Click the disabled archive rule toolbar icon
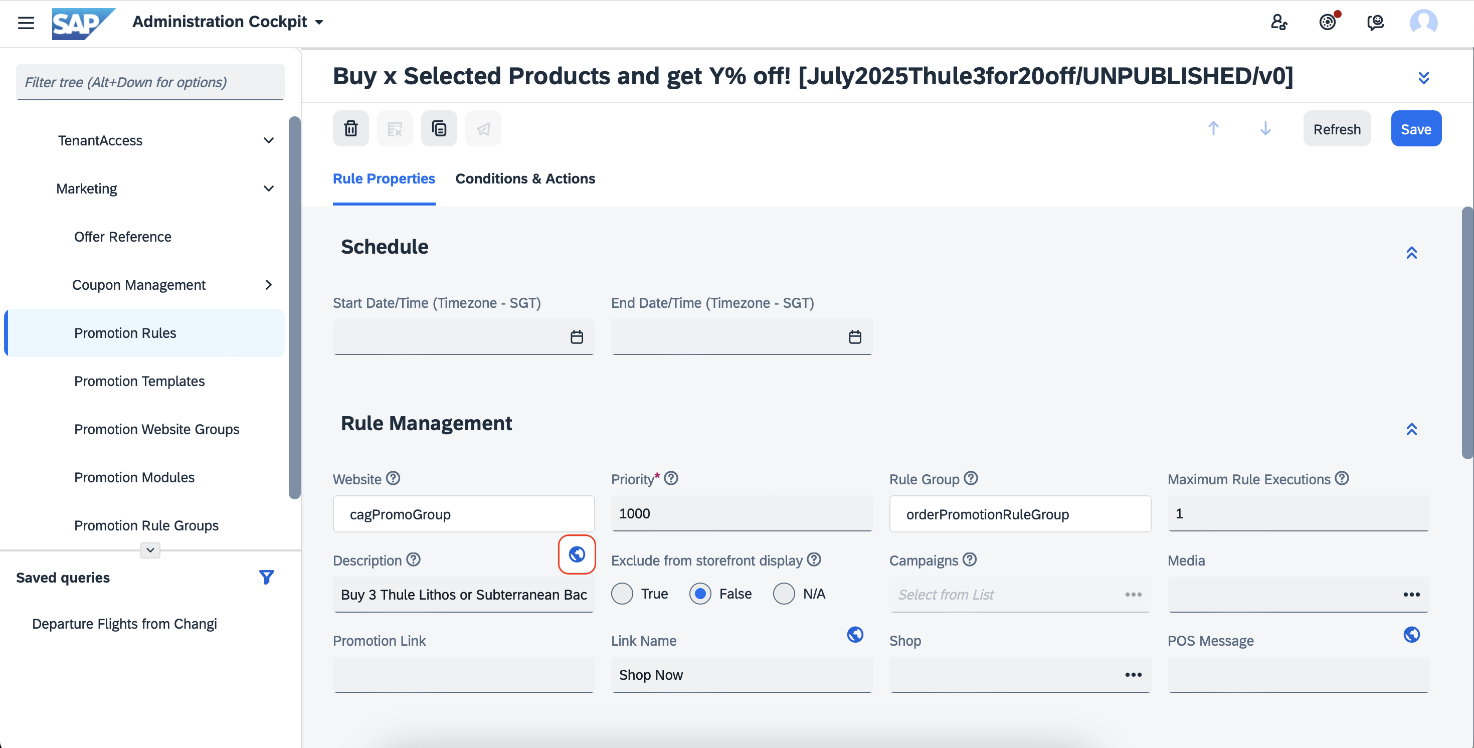The height and width of the screenshot is (748, 1474). pos(395,128)
